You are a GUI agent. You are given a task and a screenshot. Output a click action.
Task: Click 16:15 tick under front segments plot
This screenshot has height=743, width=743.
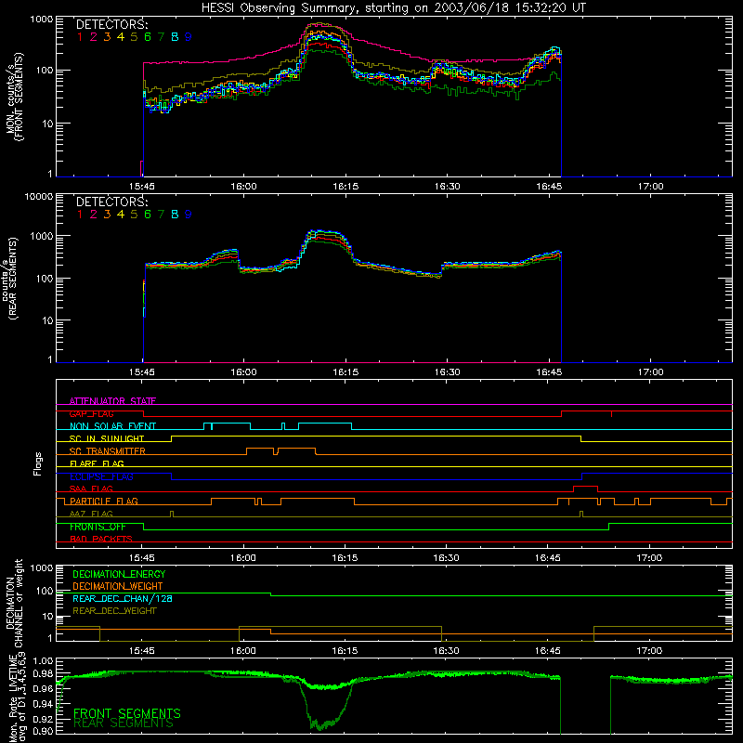tap(345, 187)
